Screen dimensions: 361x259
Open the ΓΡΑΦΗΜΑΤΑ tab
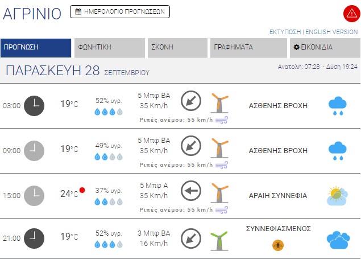[248, 48]
